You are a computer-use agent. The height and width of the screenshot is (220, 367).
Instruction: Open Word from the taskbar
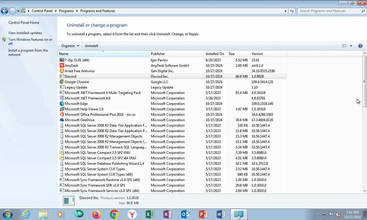pyautogui.click(x=221, y=214)
